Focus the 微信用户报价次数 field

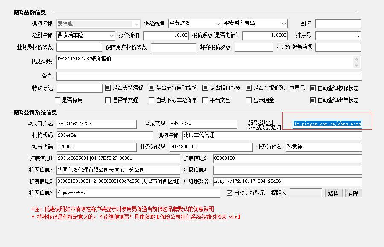coord(173,47)
